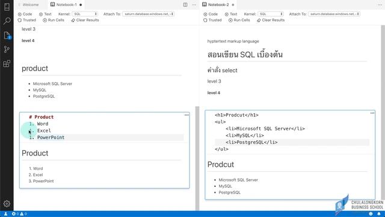Run Cells in Notebook-2

pos(239,20)
